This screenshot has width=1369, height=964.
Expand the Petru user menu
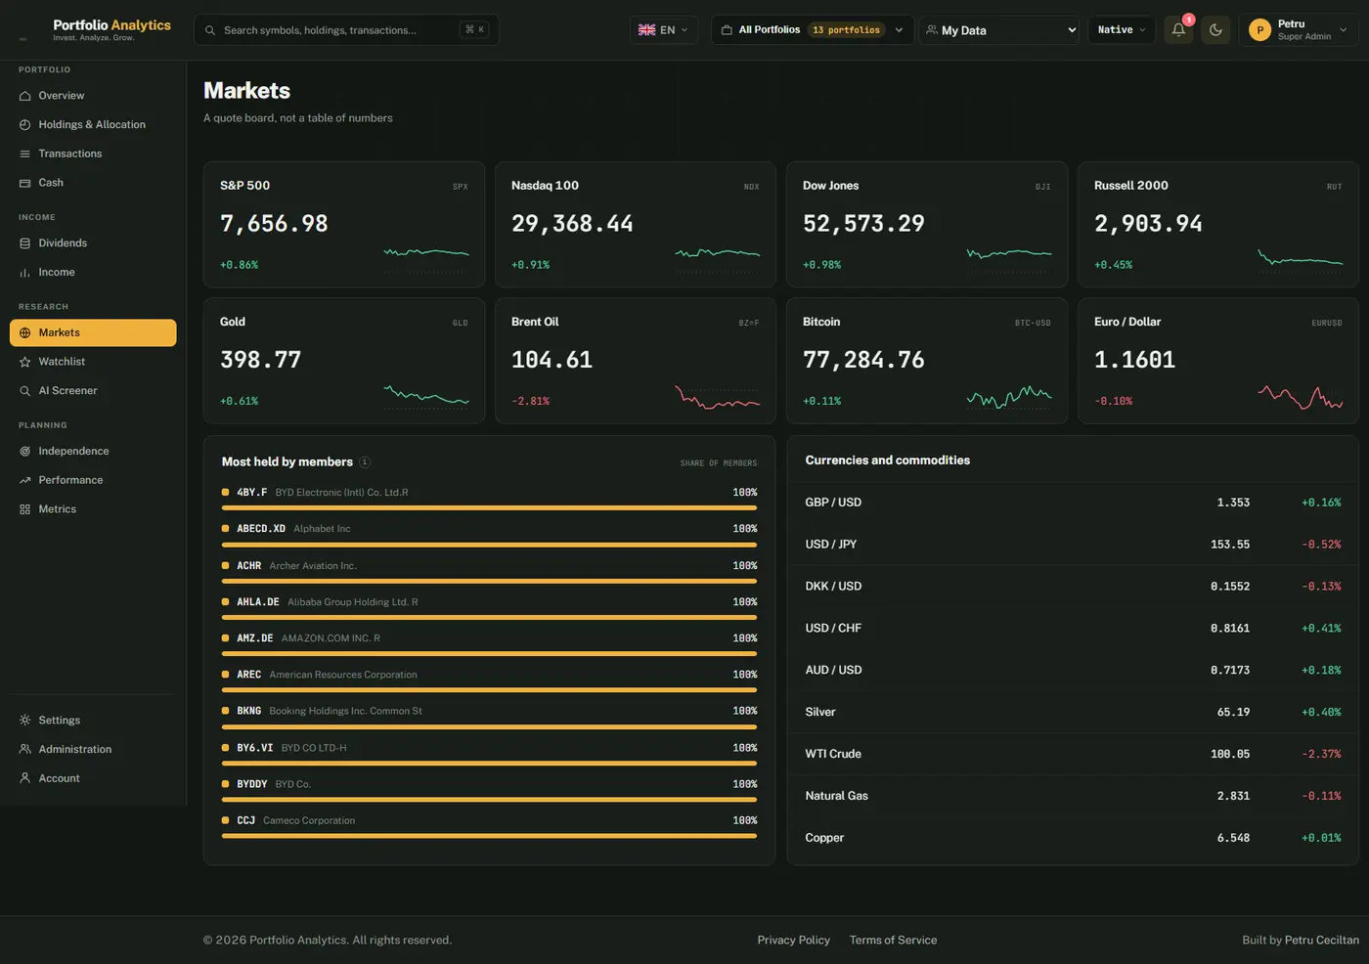[1299, 30]
